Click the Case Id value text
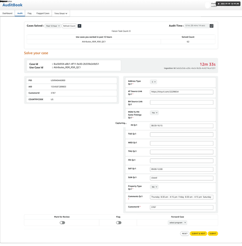This screenshot has height=246, width=242. click(x=76, y=64)
